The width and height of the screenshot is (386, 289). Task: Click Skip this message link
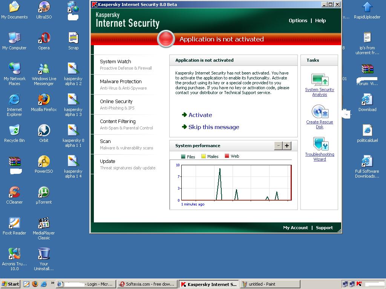click(214, 127)
